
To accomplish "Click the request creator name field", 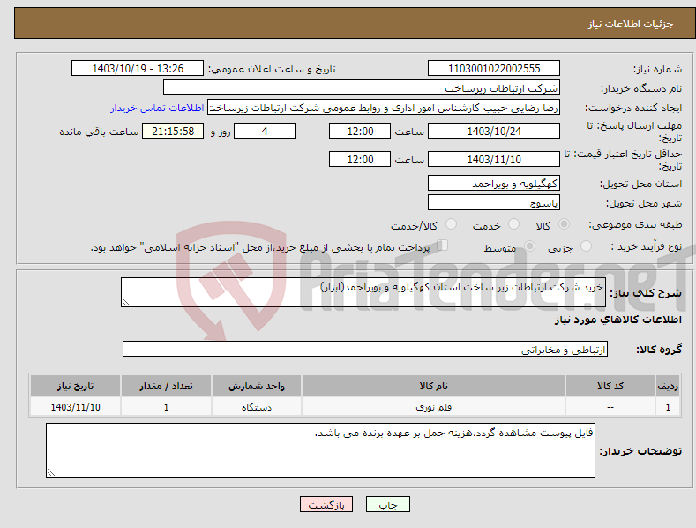I will coord(384,108).
